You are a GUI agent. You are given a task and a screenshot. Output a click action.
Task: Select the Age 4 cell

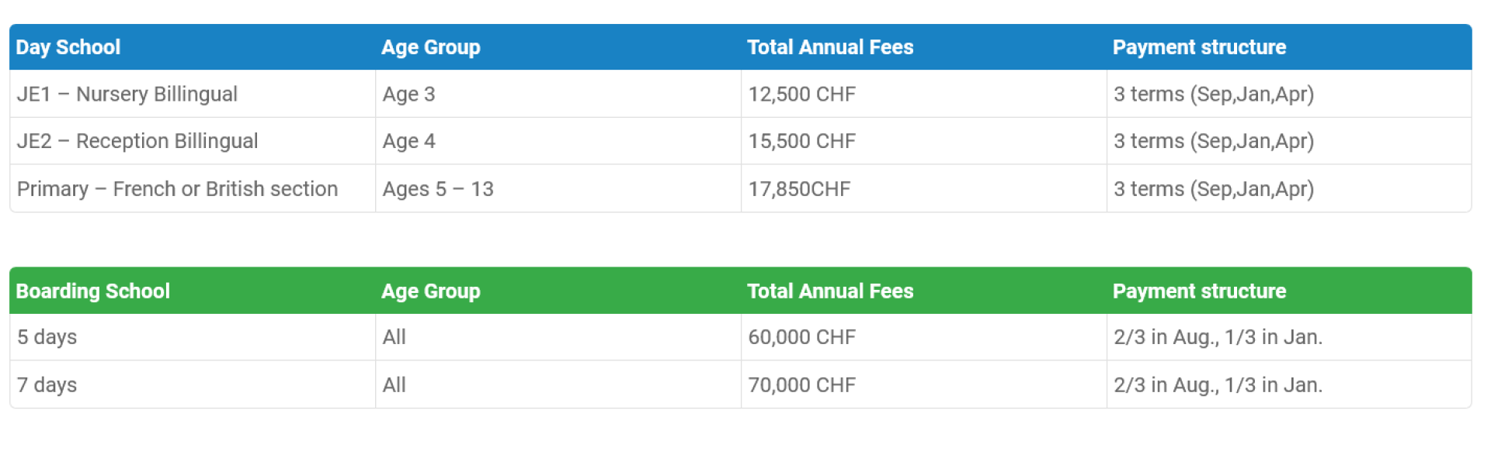pos(409,142)
